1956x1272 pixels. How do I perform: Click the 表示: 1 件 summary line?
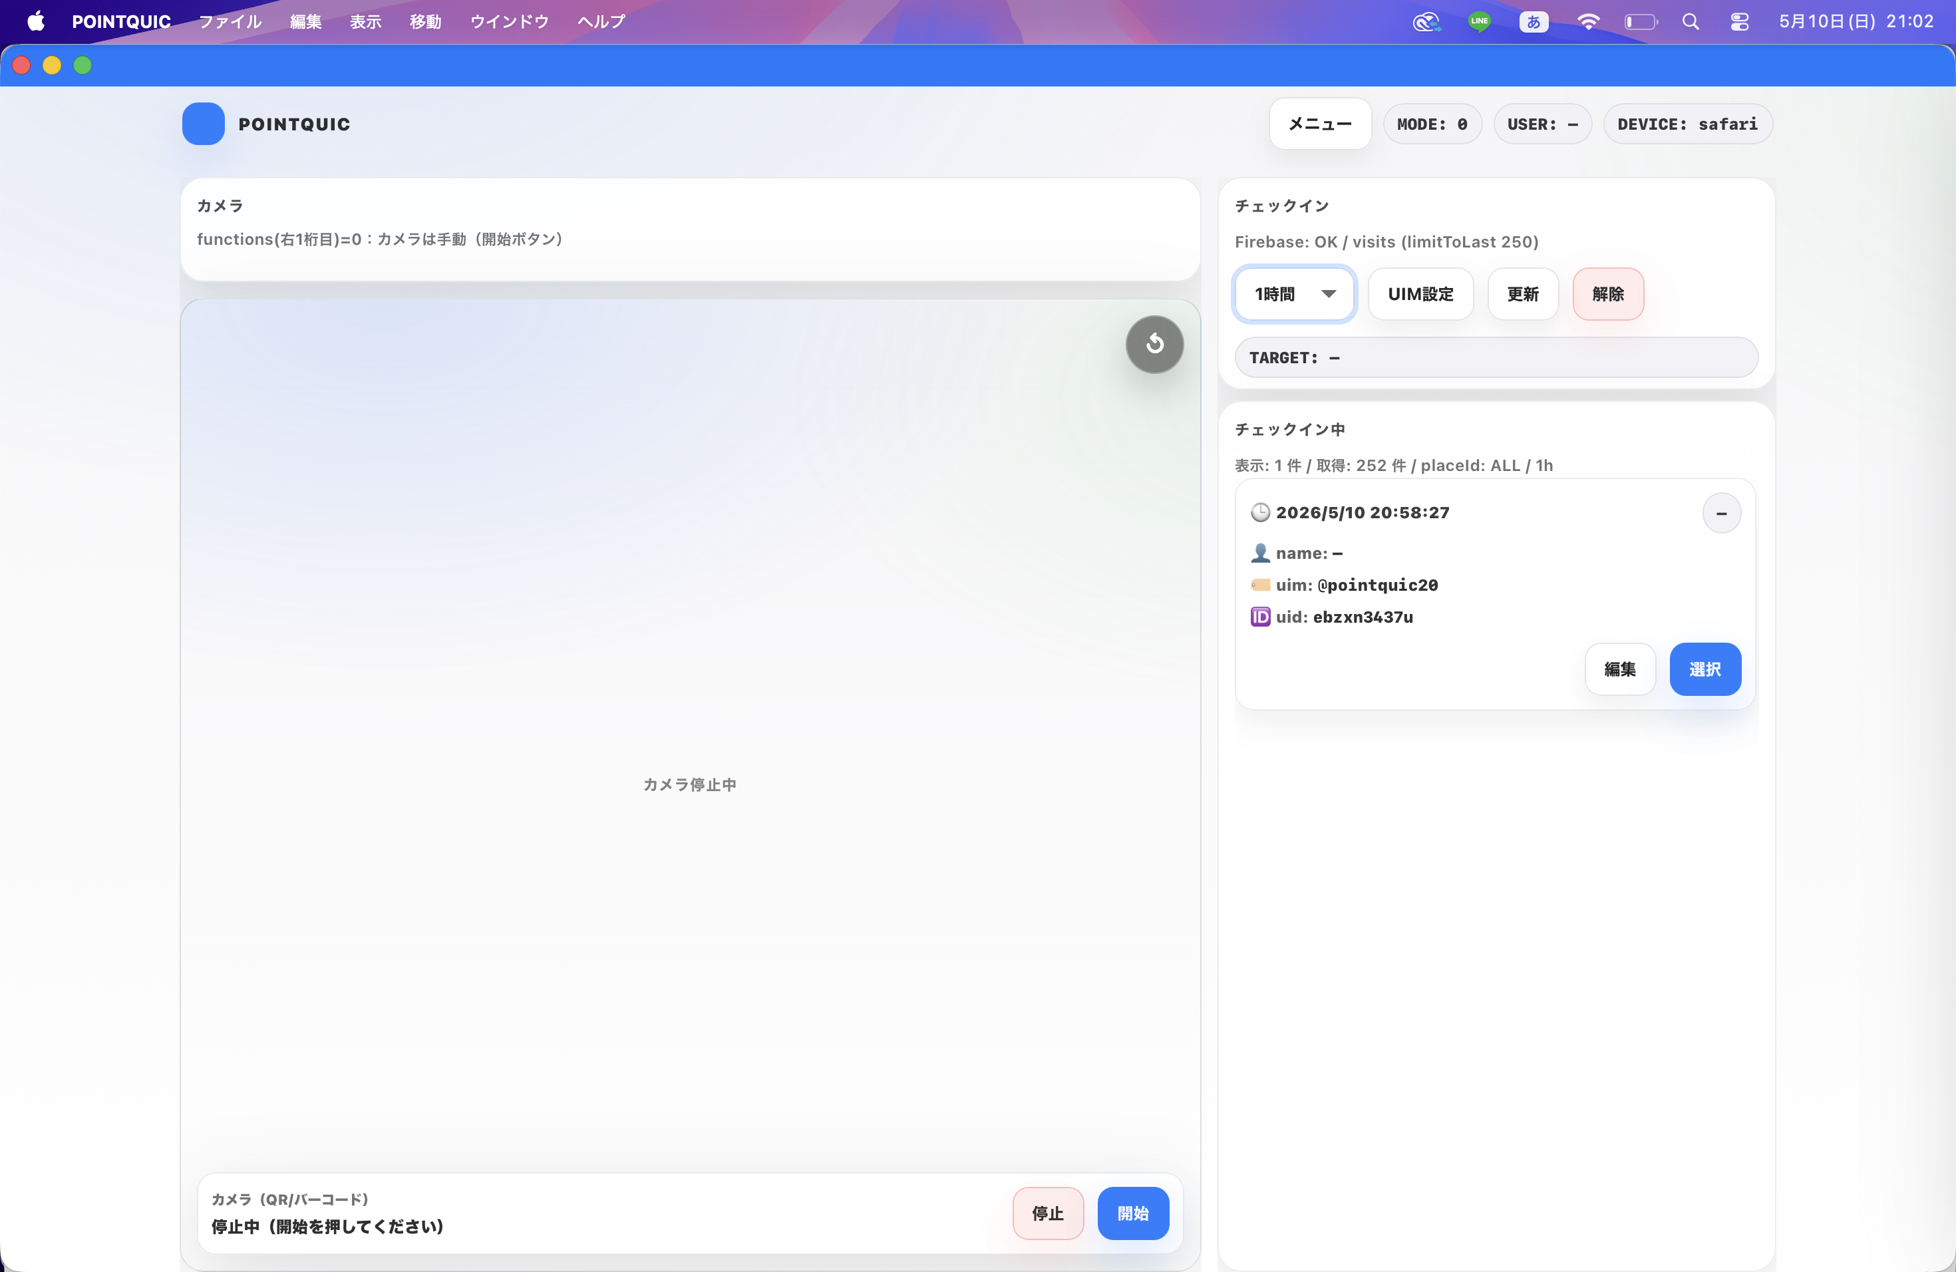pyautogui.click(x=1394, y=466)
